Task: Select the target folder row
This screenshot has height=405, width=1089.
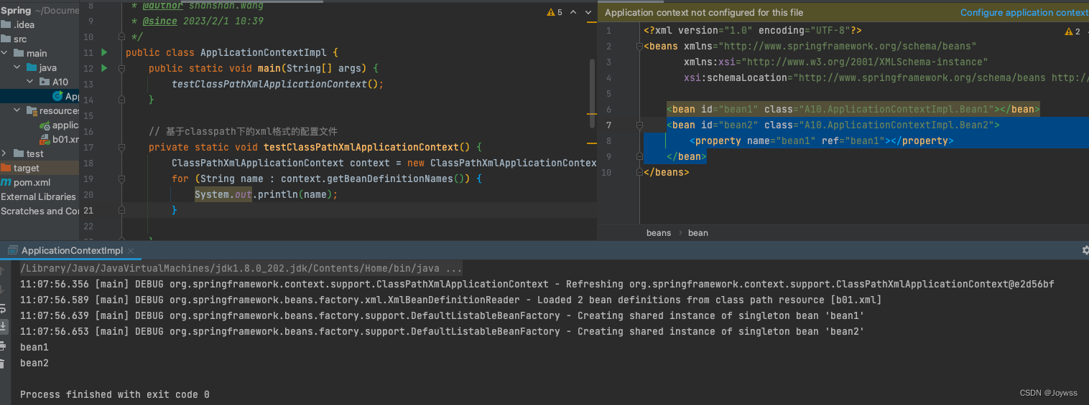Action: tap(40, 168)
